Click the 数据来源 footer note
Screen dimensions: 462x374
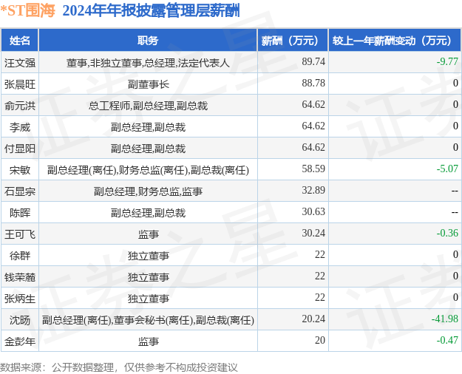[119, 367]
